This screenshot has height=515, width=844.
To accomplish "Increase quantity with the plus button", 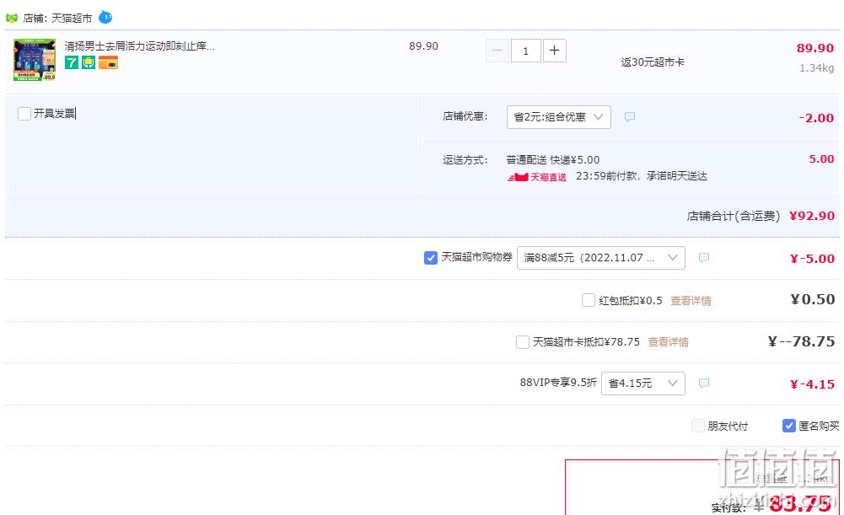I will tap(555, 51).
